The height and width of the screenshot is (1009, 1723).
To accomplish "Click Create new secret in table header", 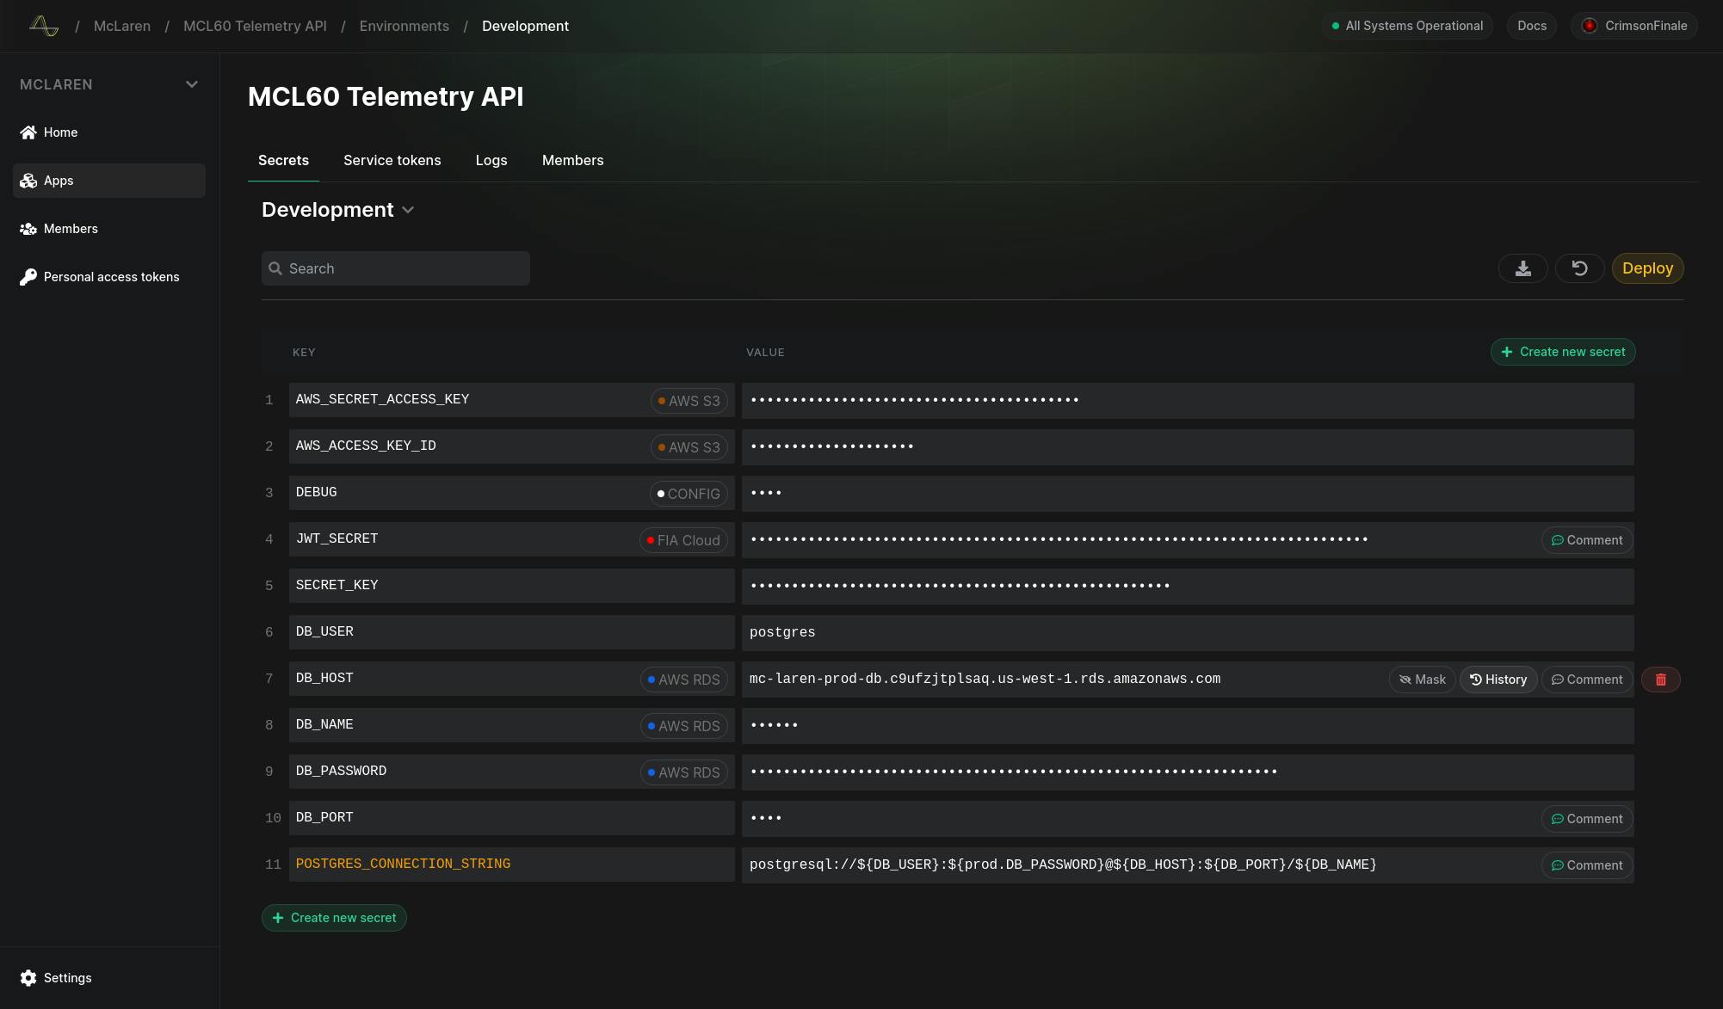I will tap(1563, 352).
